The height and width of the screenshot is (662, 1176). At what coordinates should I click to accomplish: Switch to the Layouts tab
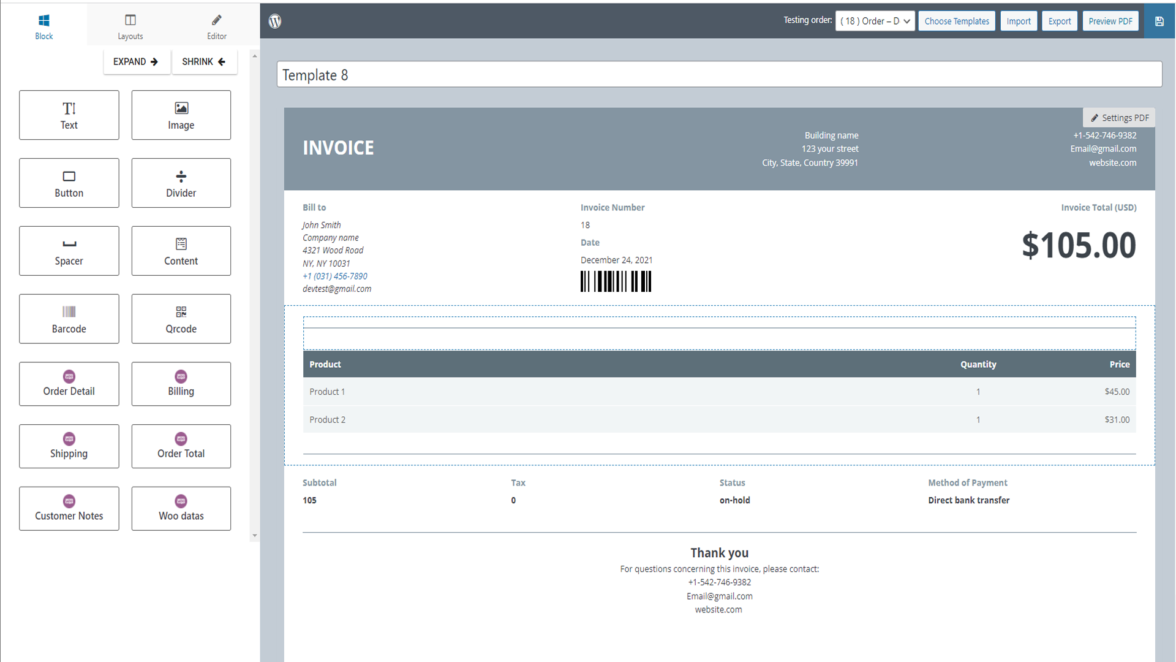click(130, 26)
